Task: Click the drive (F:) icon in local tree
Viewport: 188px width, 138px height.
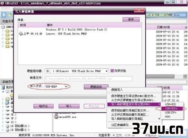Action: click(8, 118)
